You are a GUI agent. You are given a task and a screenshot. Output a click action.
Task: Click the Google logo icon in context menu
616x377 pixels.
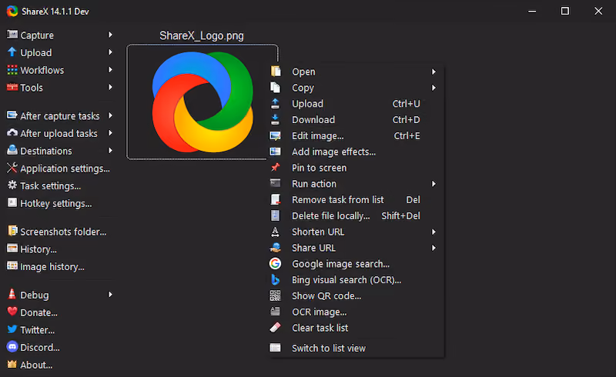click(x=275, y=263)
